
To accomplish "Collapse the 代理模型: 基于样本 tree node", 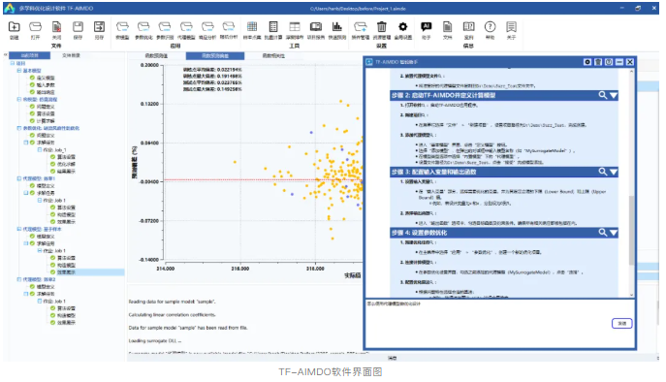I will point(19,229).
